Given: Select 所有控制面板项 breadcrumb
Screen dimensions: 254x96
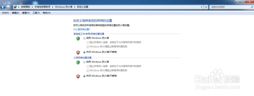Looking at the screenshot, I should click(x=42, y=7).
